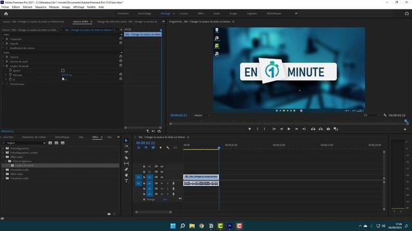
Task: Step forward one frame in program monitor
Action: coord(296,129)
